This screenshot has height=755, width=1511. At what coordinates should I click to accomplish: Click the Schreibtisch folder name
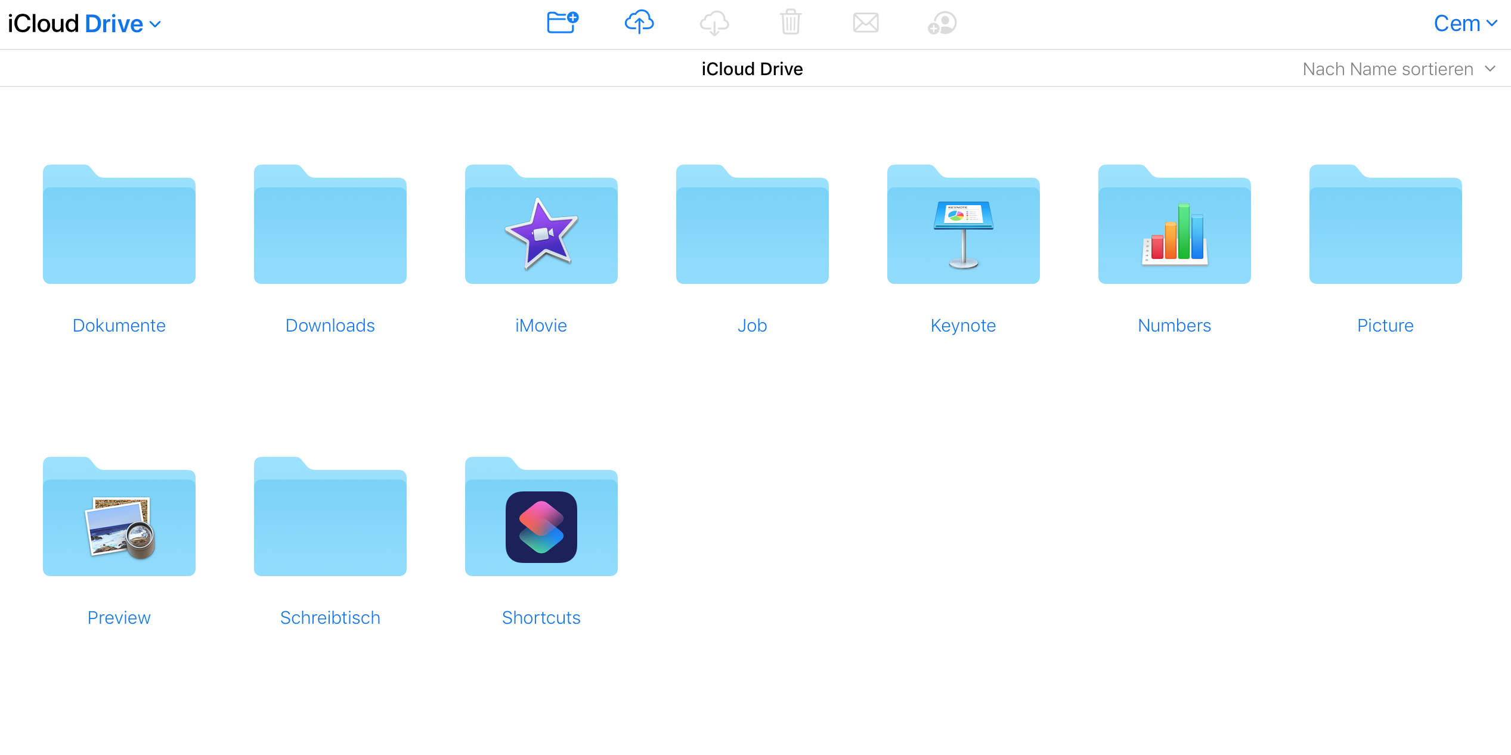(330, 617)
